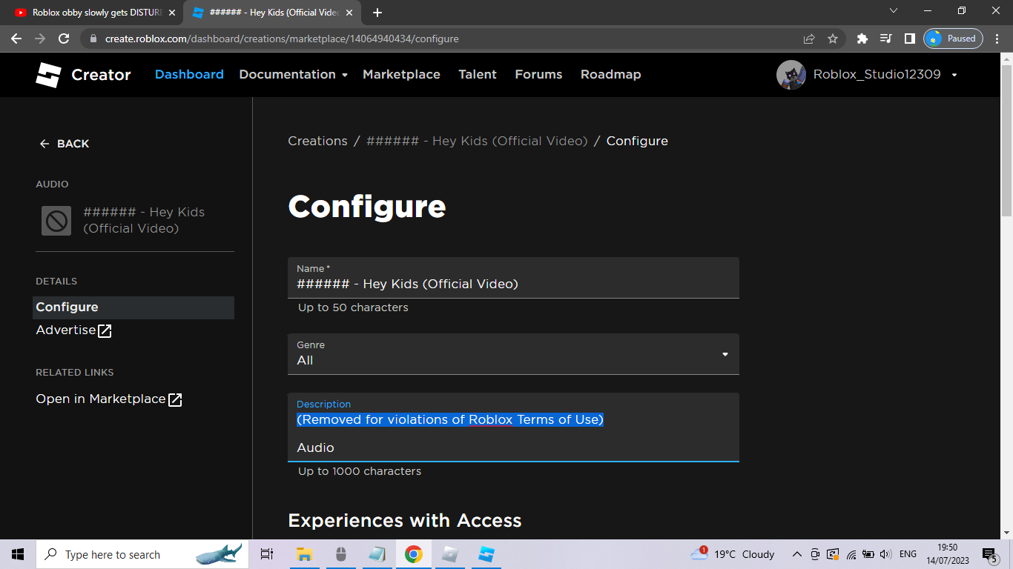Close the YouTube Roblox obby tab
Viewport: 1013px width, 569px height.
click(172, 13)
